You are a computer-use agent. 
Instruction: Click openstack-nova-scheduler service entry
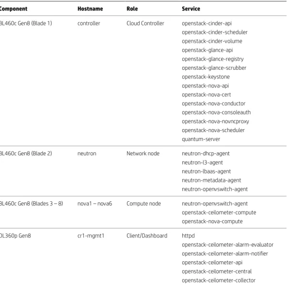[213, 130]
